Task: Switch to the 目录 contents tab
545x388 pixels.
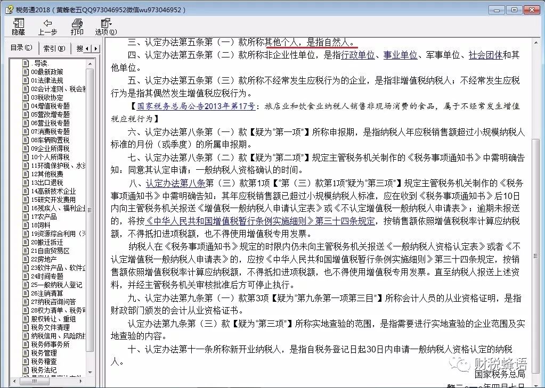Action: pos(21,47)
